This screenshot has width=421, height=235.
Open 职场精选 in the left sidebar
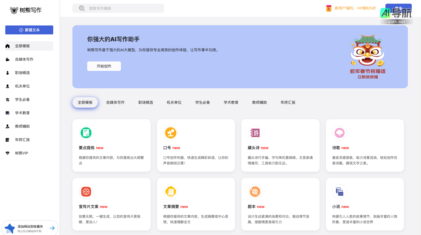click(x=22, y=73)
